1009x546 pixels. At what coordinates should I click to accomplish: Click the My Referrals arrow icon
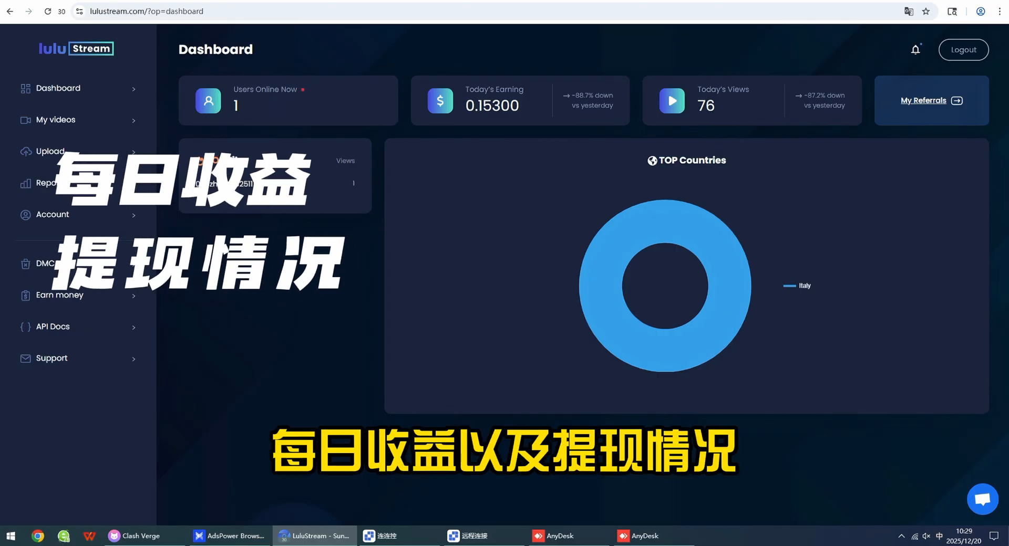tap(957, 100)
